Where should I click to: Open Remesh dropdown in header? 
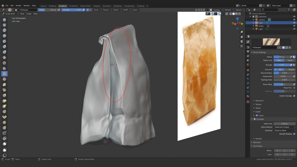tap(229, 10)
